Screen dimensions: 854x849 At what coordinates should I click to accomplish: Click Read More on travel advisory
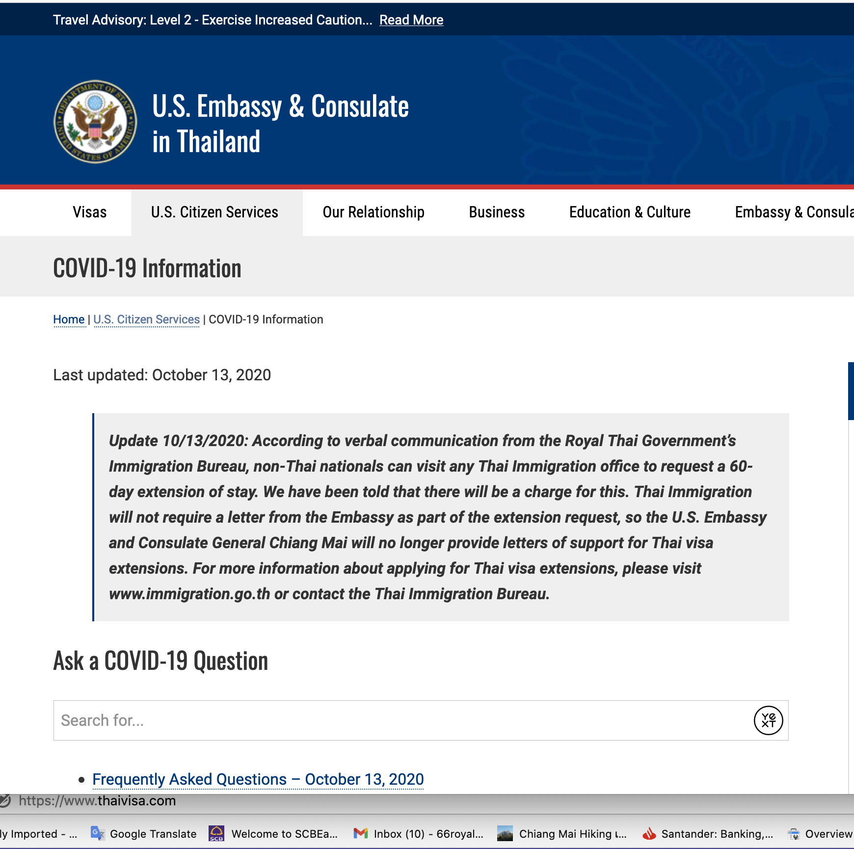tap(411, 20)
